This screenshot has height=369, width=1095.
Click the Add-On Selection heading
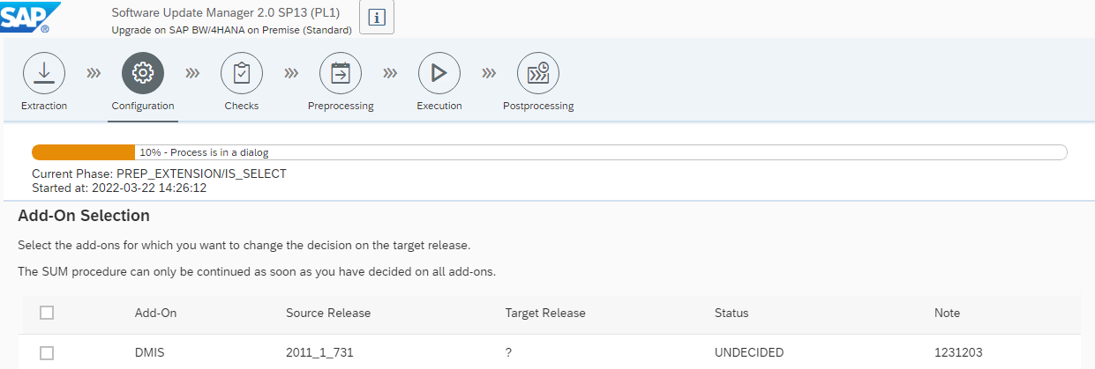[84, 216]
